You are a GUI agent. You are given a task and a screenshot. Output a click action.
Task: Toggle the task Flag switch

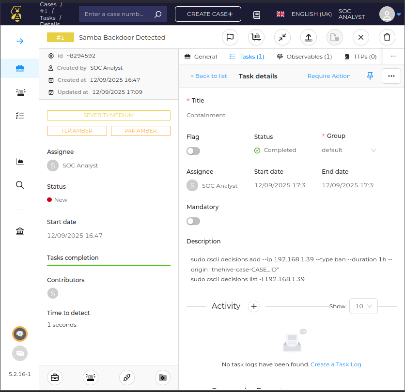pos(193,151)
